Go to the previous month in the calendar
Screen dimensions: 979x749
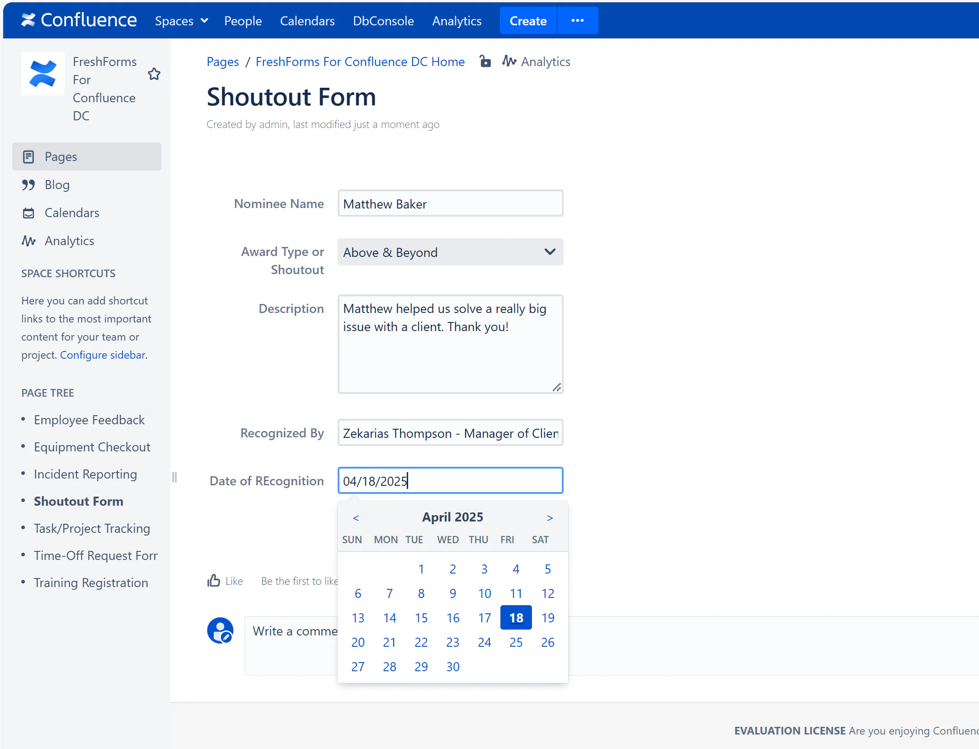click(356, 517)
